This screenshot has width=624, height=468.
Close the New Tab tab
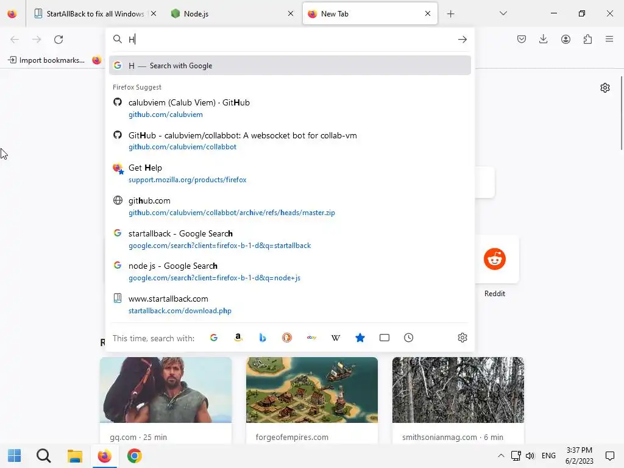click(x=428, y=13)
